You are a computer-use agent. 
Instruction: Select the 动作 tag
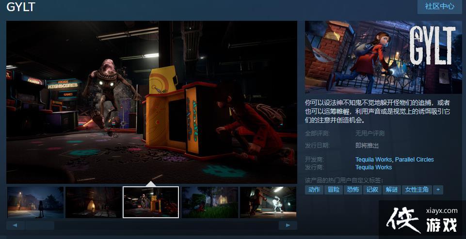(x=314, y=190)
